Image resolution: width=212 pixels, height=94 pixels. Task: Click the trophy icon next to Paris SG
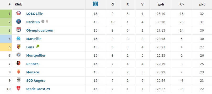point(47,21)
